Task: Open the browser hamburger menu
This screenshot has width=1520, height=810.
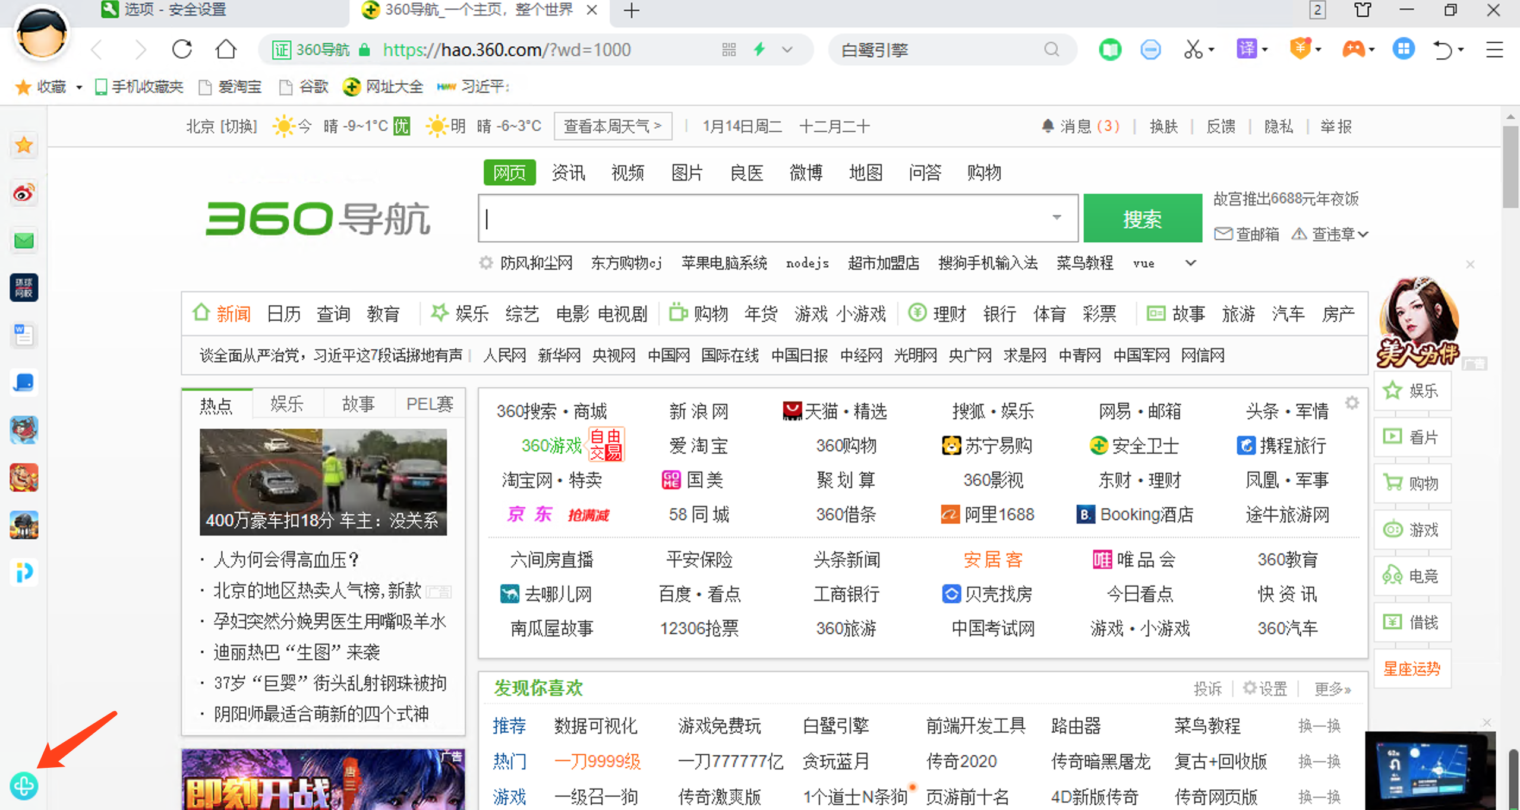Action: tap(1494, 50)
